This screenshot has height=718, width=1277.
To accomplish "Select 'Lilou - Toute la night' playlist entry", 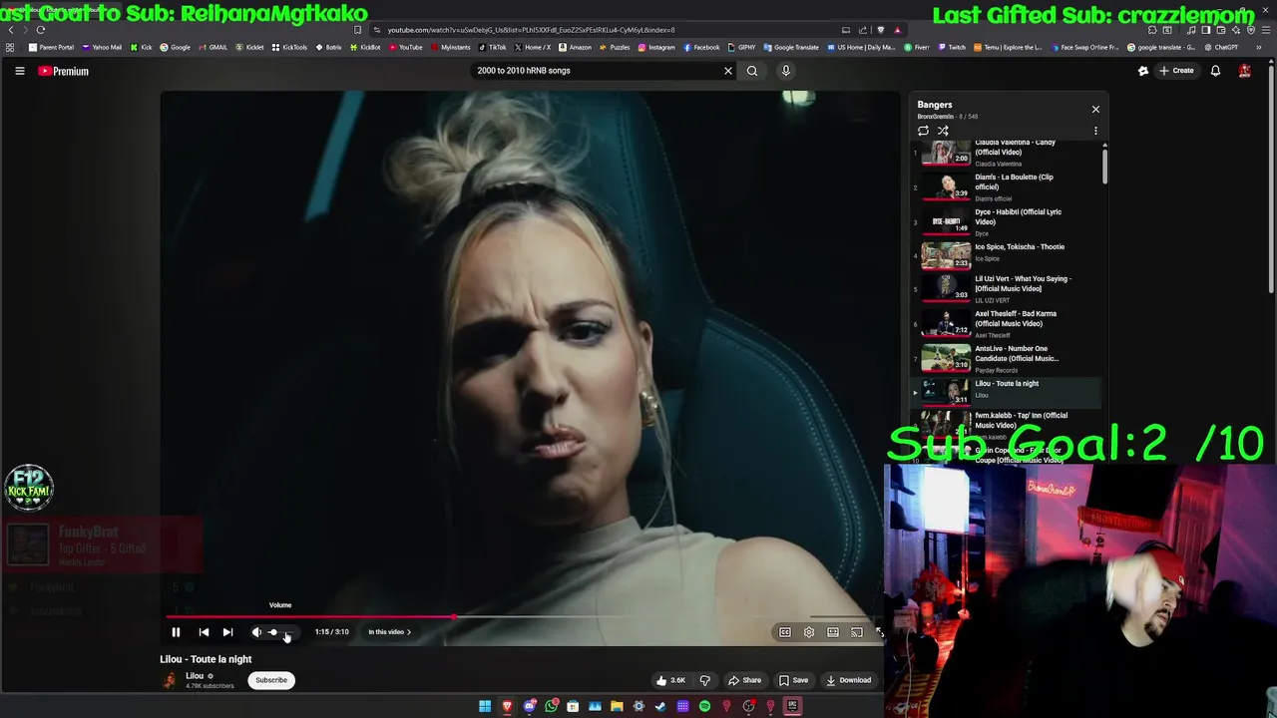I will pos(1008,392).
